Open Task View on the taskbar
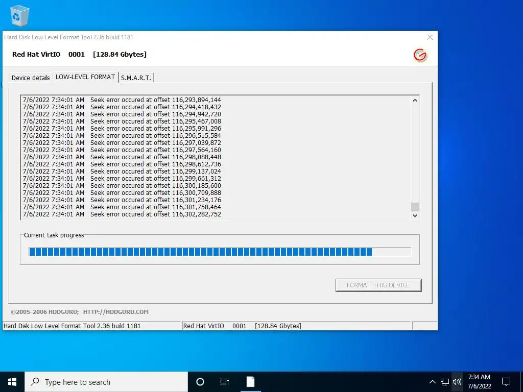 [225, 382]
